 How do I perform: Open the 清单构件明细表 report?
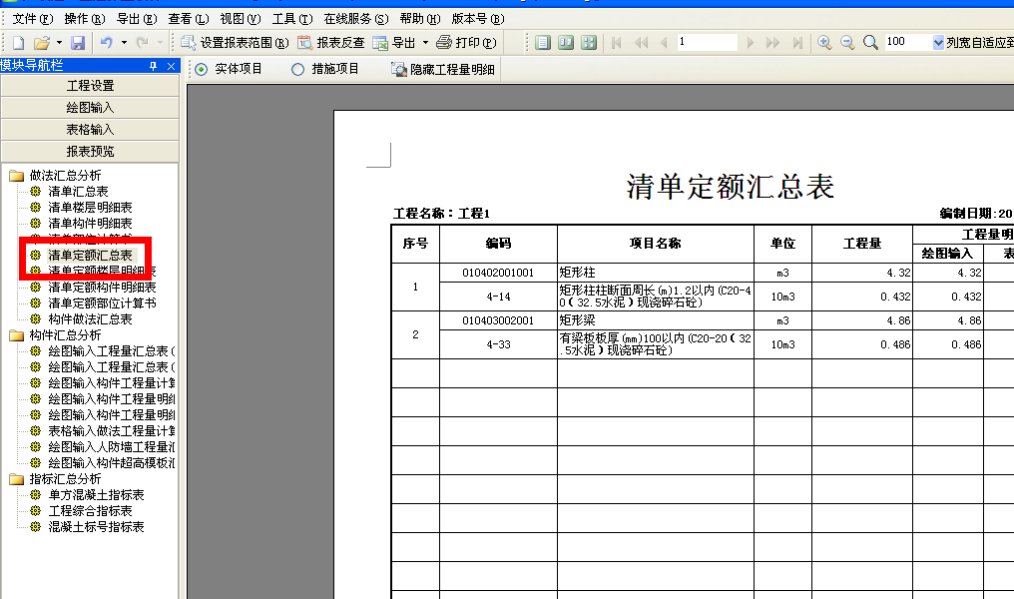(x=90, y=224)
